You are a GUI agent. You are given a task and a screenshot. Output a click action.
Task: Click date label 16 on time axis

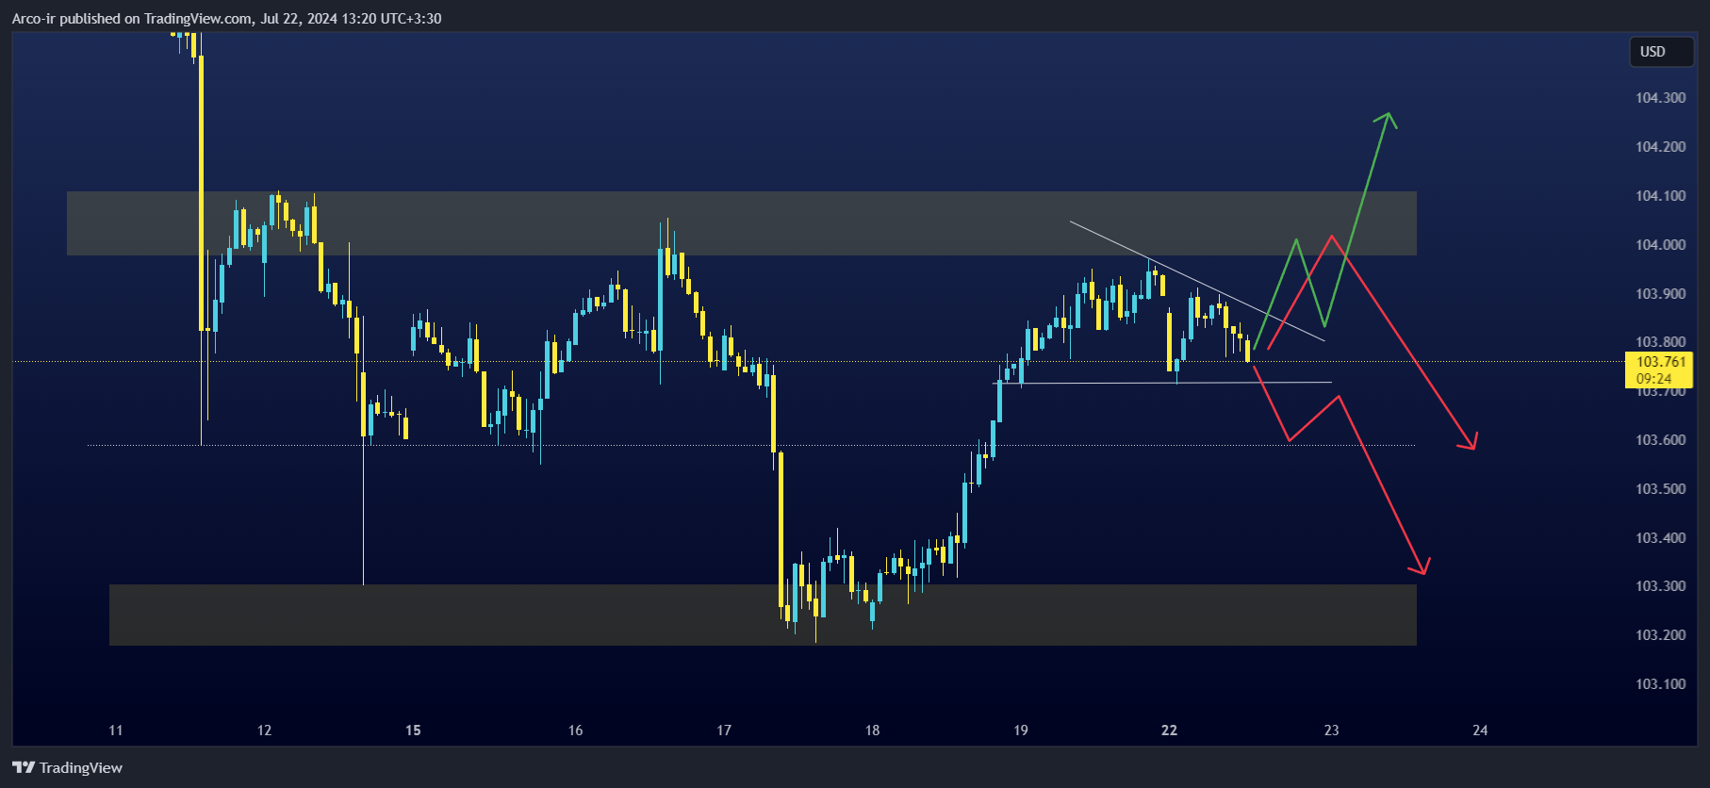pos(575,731)
